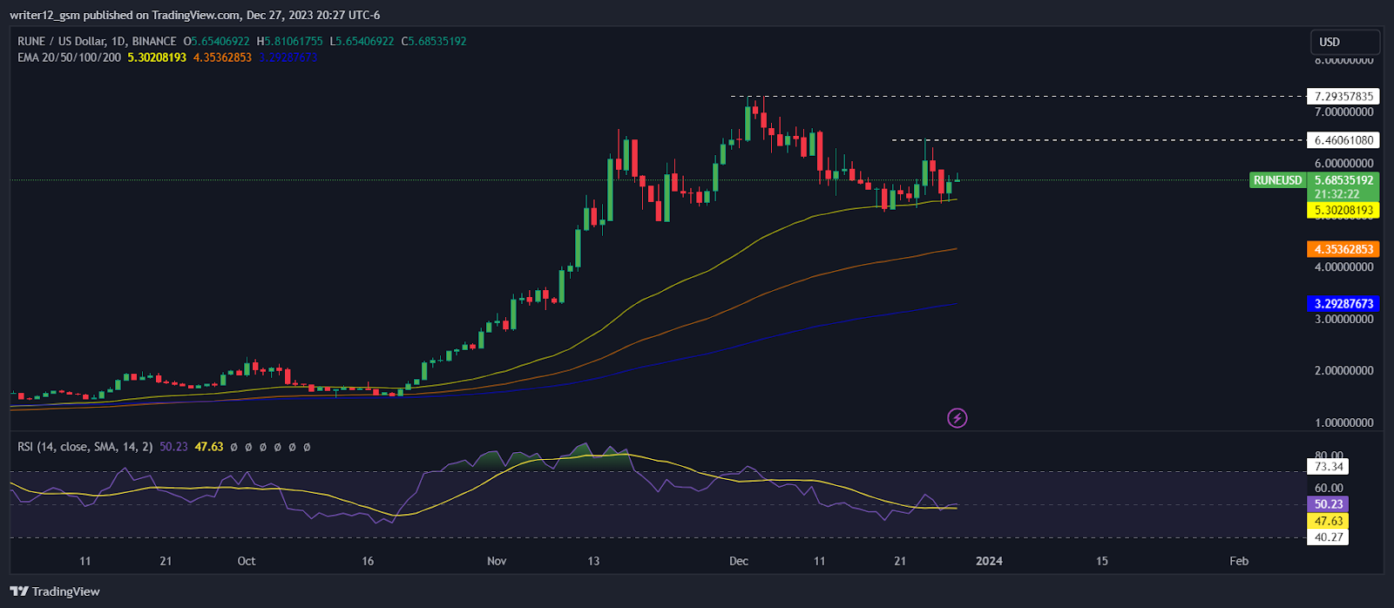This screenshot has width=1394, height=608.
Task: Click the Feb label on the time axis
Action: pyautogui.click(x=1239, y=561)
